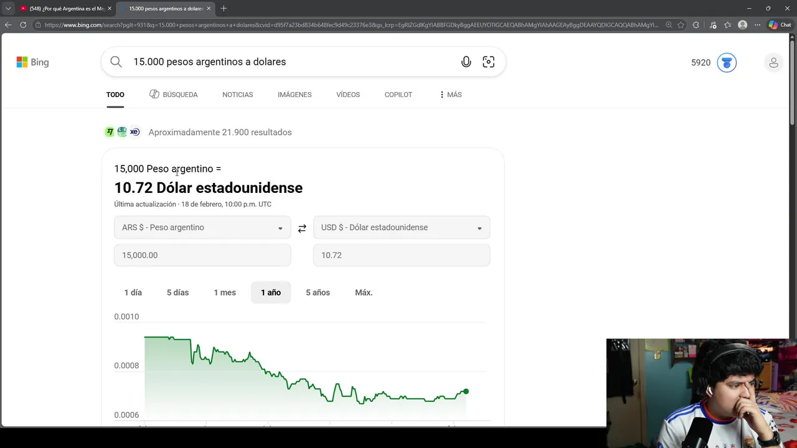The image size is (797, 448).
Task: Select the 1 día chart range
Action: (133, 292)
